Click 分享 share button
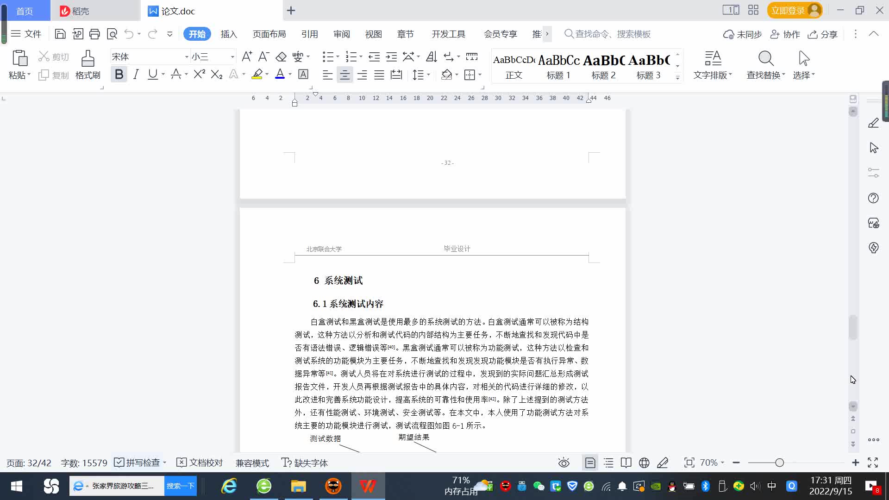Viewport: 889px width, 500px height. coord(823,34)
